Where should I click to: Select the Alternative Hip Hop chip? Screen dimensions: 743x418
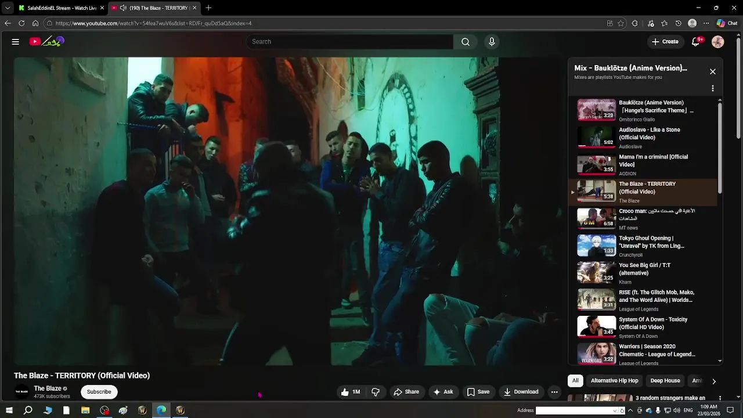614,381
